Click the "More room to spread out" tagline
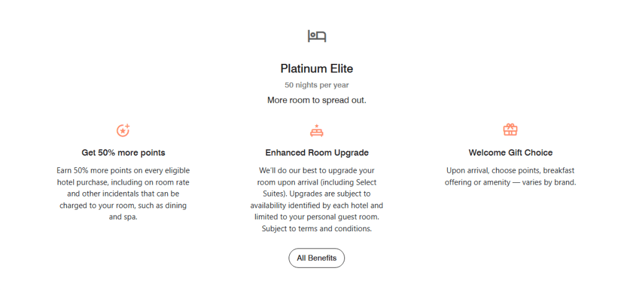Image resolution: width=633 pixels, height=290 pixels. (316, 100)
